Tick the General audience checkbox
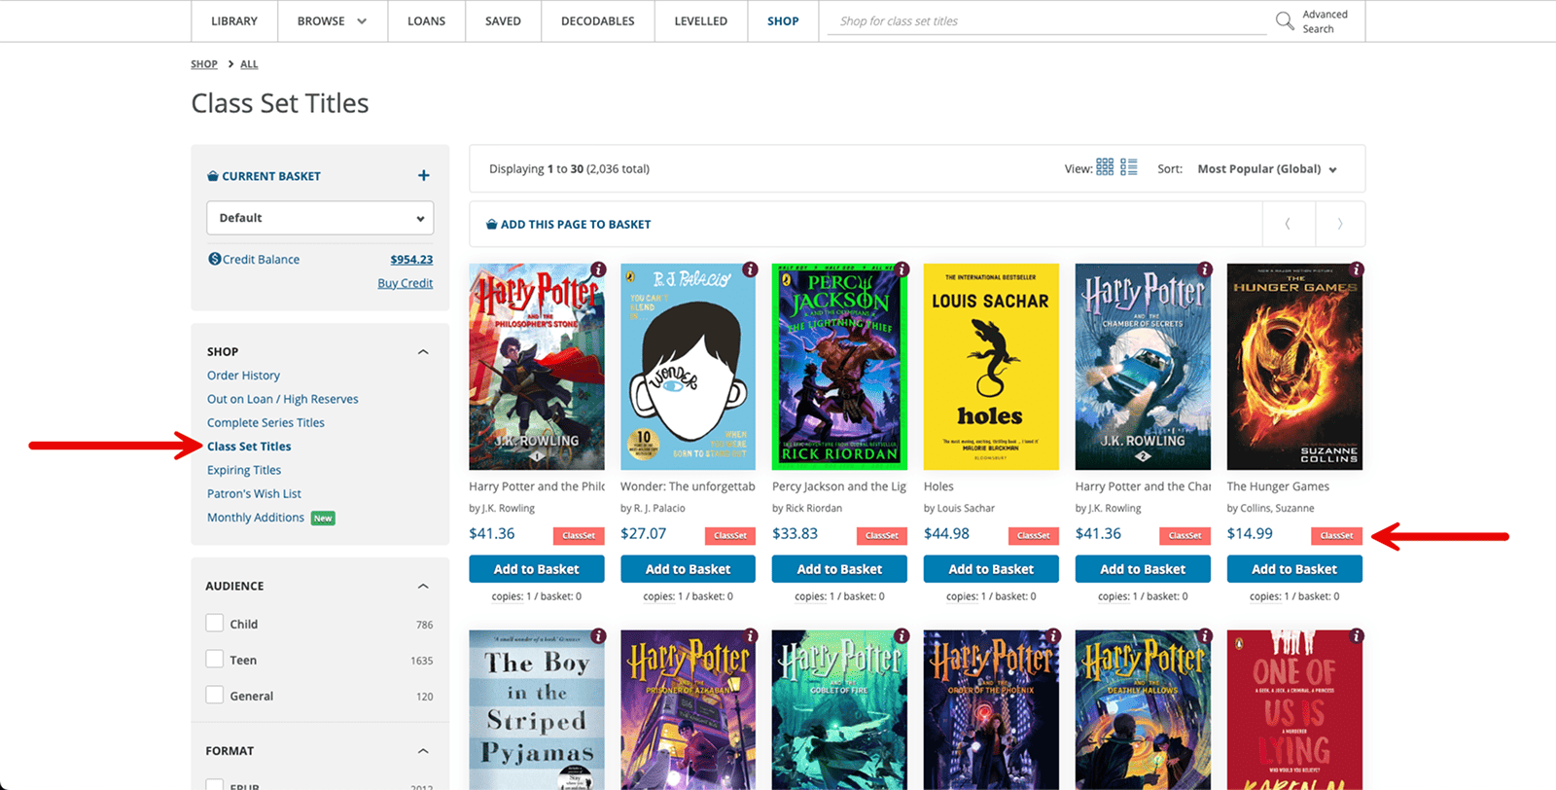Screen dimensions: 1556x790 pyautogui.click(x=215, y=695)
